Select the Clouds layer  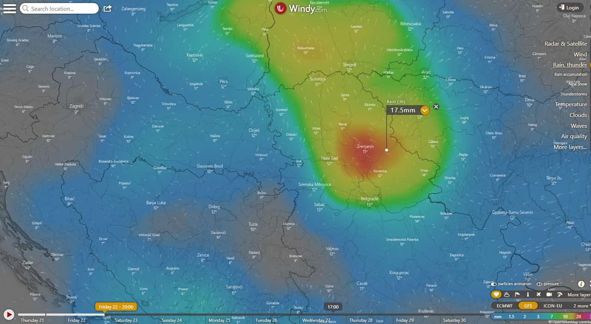[x=578, y=115]
